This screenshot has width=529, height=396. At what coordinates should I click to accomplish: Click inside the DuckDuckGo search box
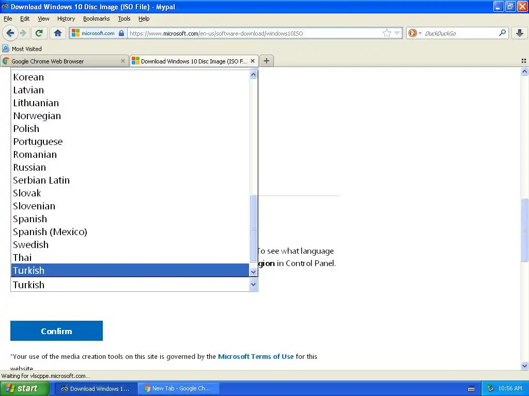coord(460,34)
